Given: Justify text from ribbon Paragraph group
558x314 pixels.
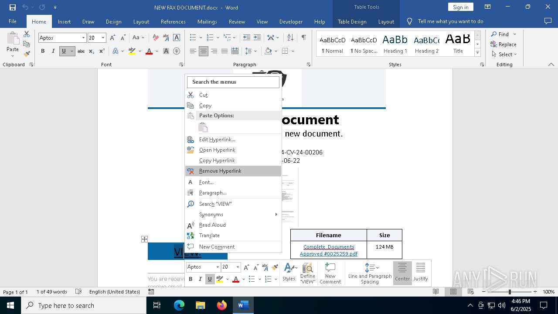Looking at the screenshot, I should coord(225,51).
